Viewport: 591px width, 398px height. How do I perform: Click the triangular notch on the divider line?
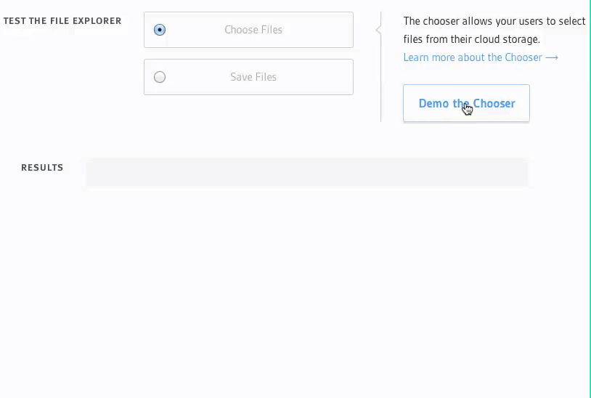[378, 30]
